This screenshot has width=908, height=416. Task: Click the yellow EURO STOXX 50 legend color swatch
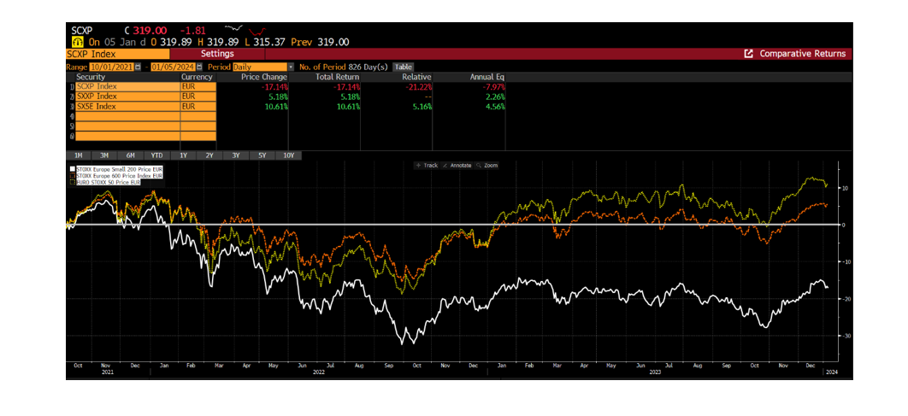[x=72, y=181]
